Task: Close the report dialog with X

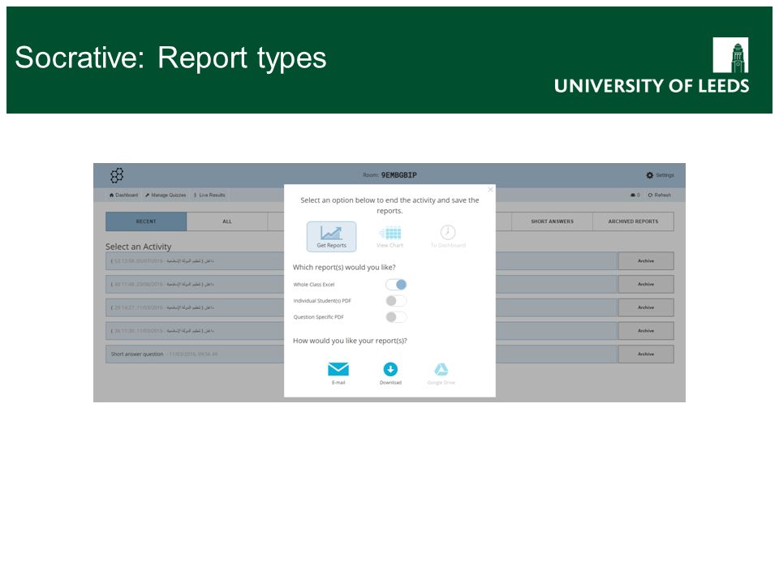Action: (490, 190)
